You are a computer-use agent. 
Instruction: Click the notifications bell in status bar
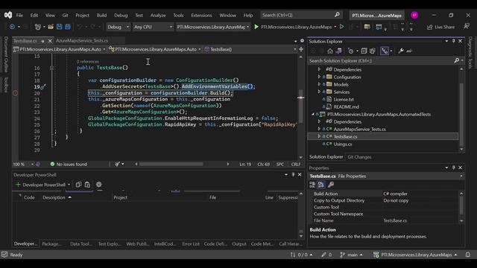tap(468, 255)
